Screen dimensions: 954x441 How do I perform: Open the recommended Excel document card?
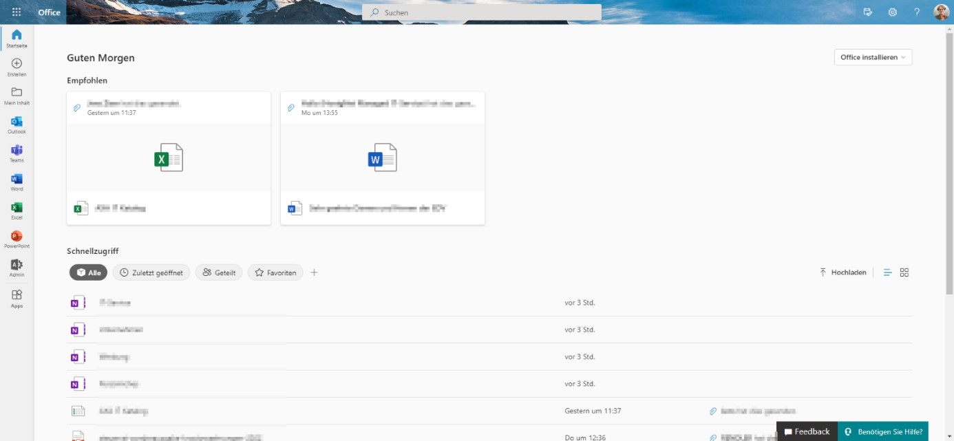coord(169,158)
